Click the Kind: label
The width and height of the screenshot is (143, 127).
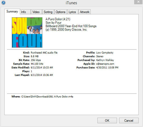(26, 53)
